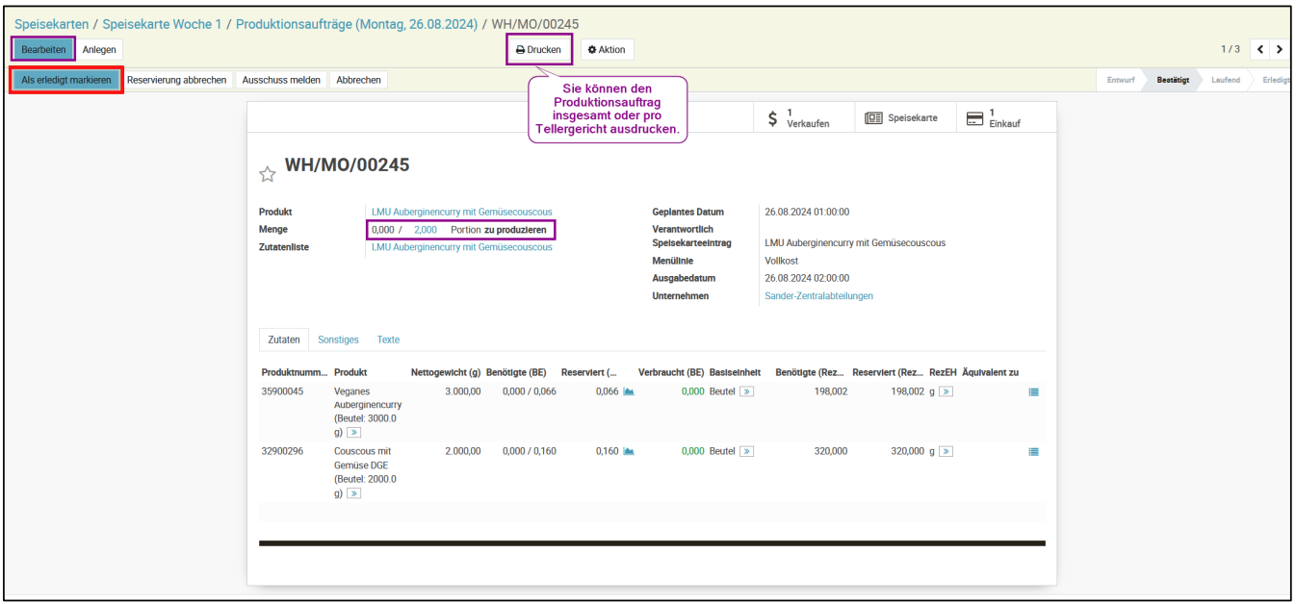Expand the g RezEH arrow in Couscous row
The image size is (1296, 604).
pyautogui.click(x=946, y=451)
